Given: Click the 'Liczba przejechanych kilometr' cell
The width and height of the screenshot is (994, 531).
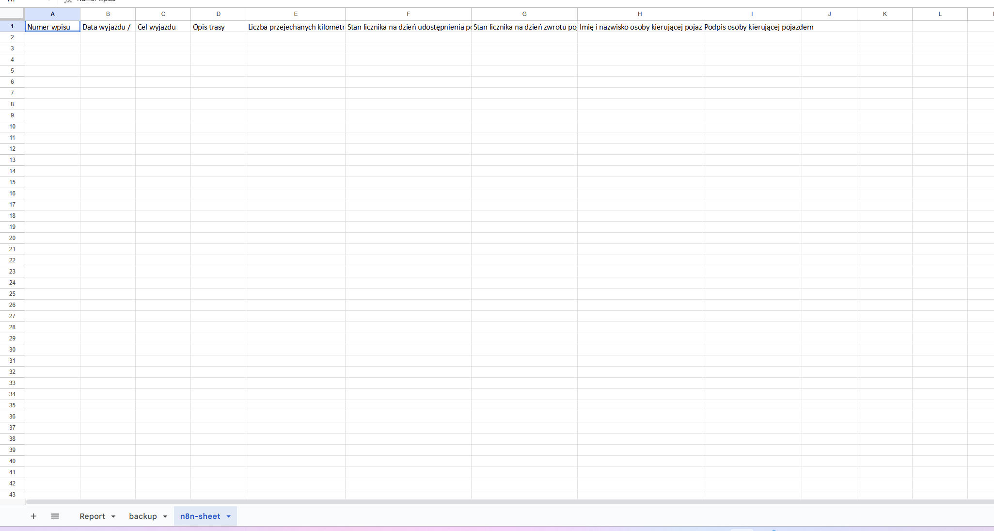Looking at the screenshot, I should pos(296,27).
